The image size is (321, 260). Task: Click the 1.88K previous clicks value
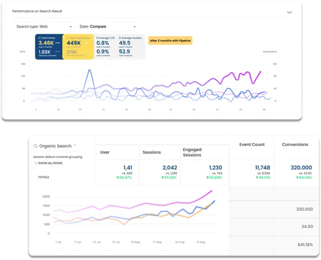45,52
